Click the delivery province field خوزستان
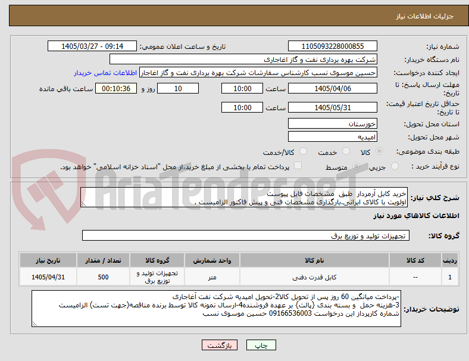 pos(333,123)
